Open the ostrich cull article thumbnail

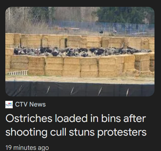[80, 52]
